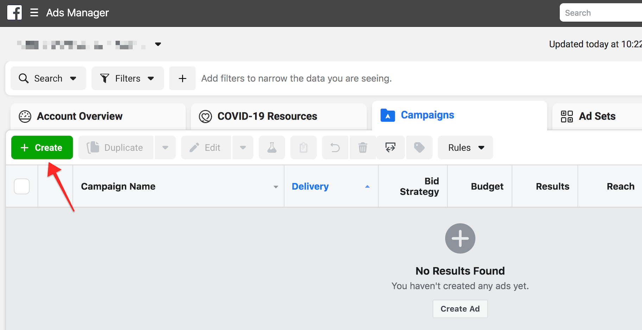The image size is (642, 330).
Task: Toggle the Delivery column sort order
Action: tap(367, 186)
